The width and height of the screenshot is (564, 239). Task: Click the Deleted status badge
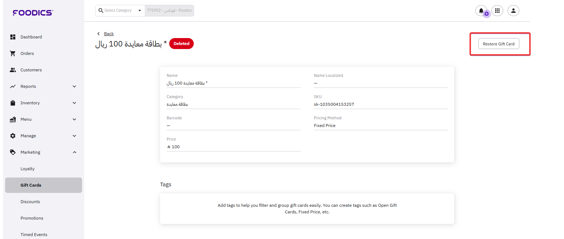coord(181,44)
